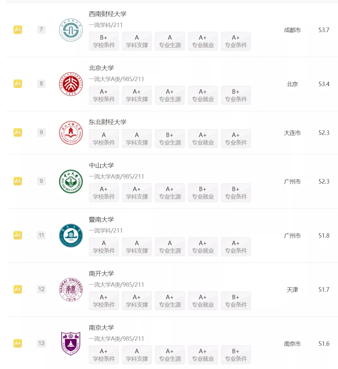338x369 pixels.
Task: Open the Nankai University emblem
Action: (x=71, y=290)
